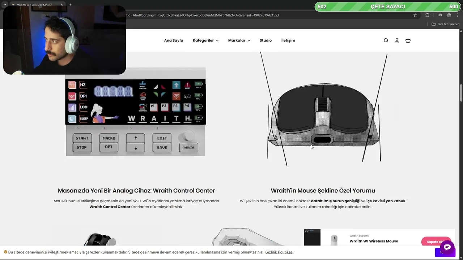Click the bold text içe kavisli yan kabuk
This screenshot has width=463, height=260.
[386, 201]
